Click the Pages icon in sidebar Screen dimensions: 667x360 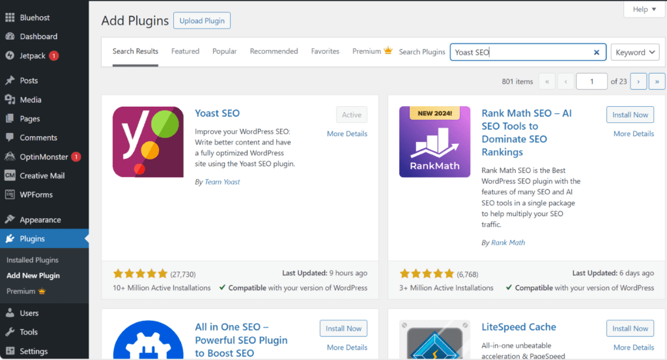(10, 118)
